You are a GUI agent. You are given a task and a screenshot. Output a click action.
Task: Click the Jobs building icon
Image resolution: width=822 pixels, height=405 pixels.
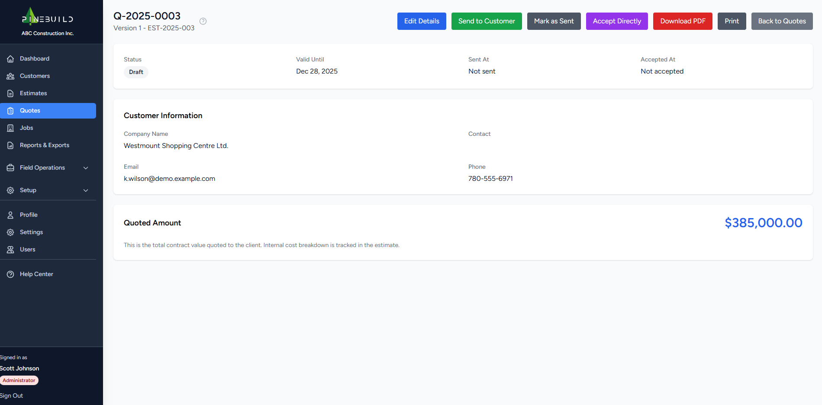tap(10, 128)
